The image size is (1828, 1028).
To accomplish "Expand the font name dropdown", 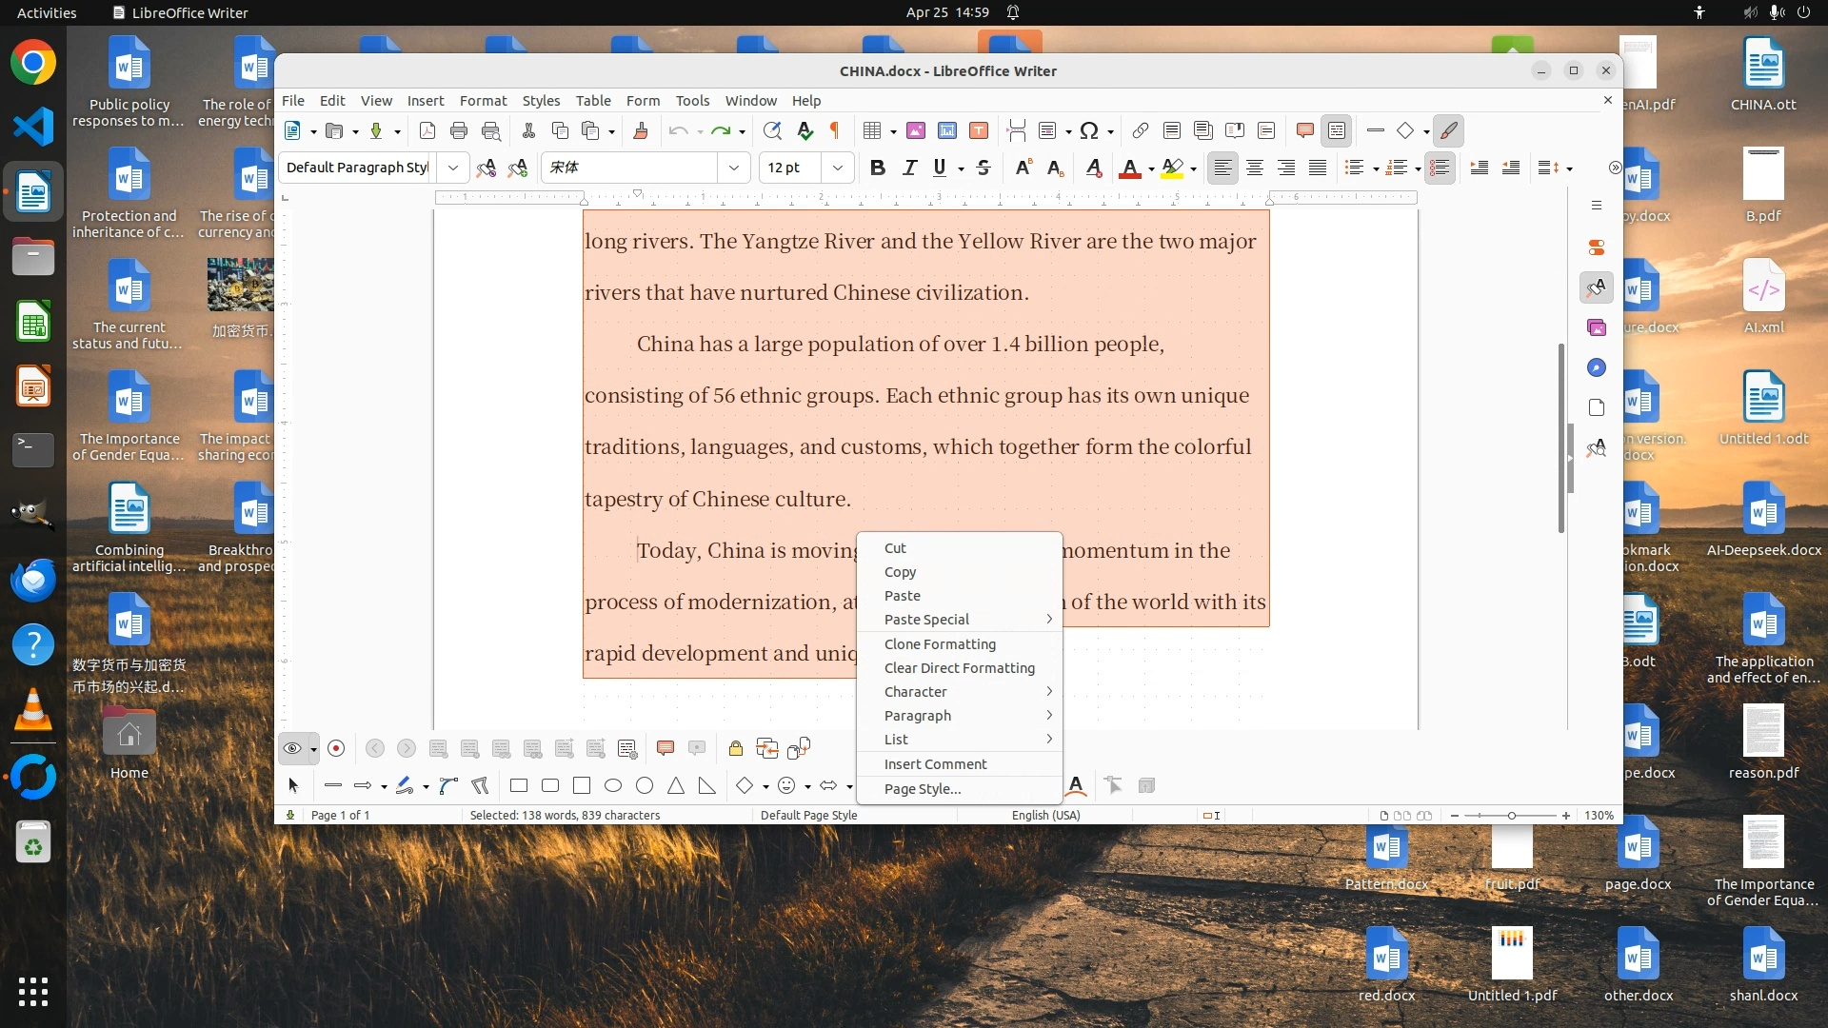I will coord(734,168).
